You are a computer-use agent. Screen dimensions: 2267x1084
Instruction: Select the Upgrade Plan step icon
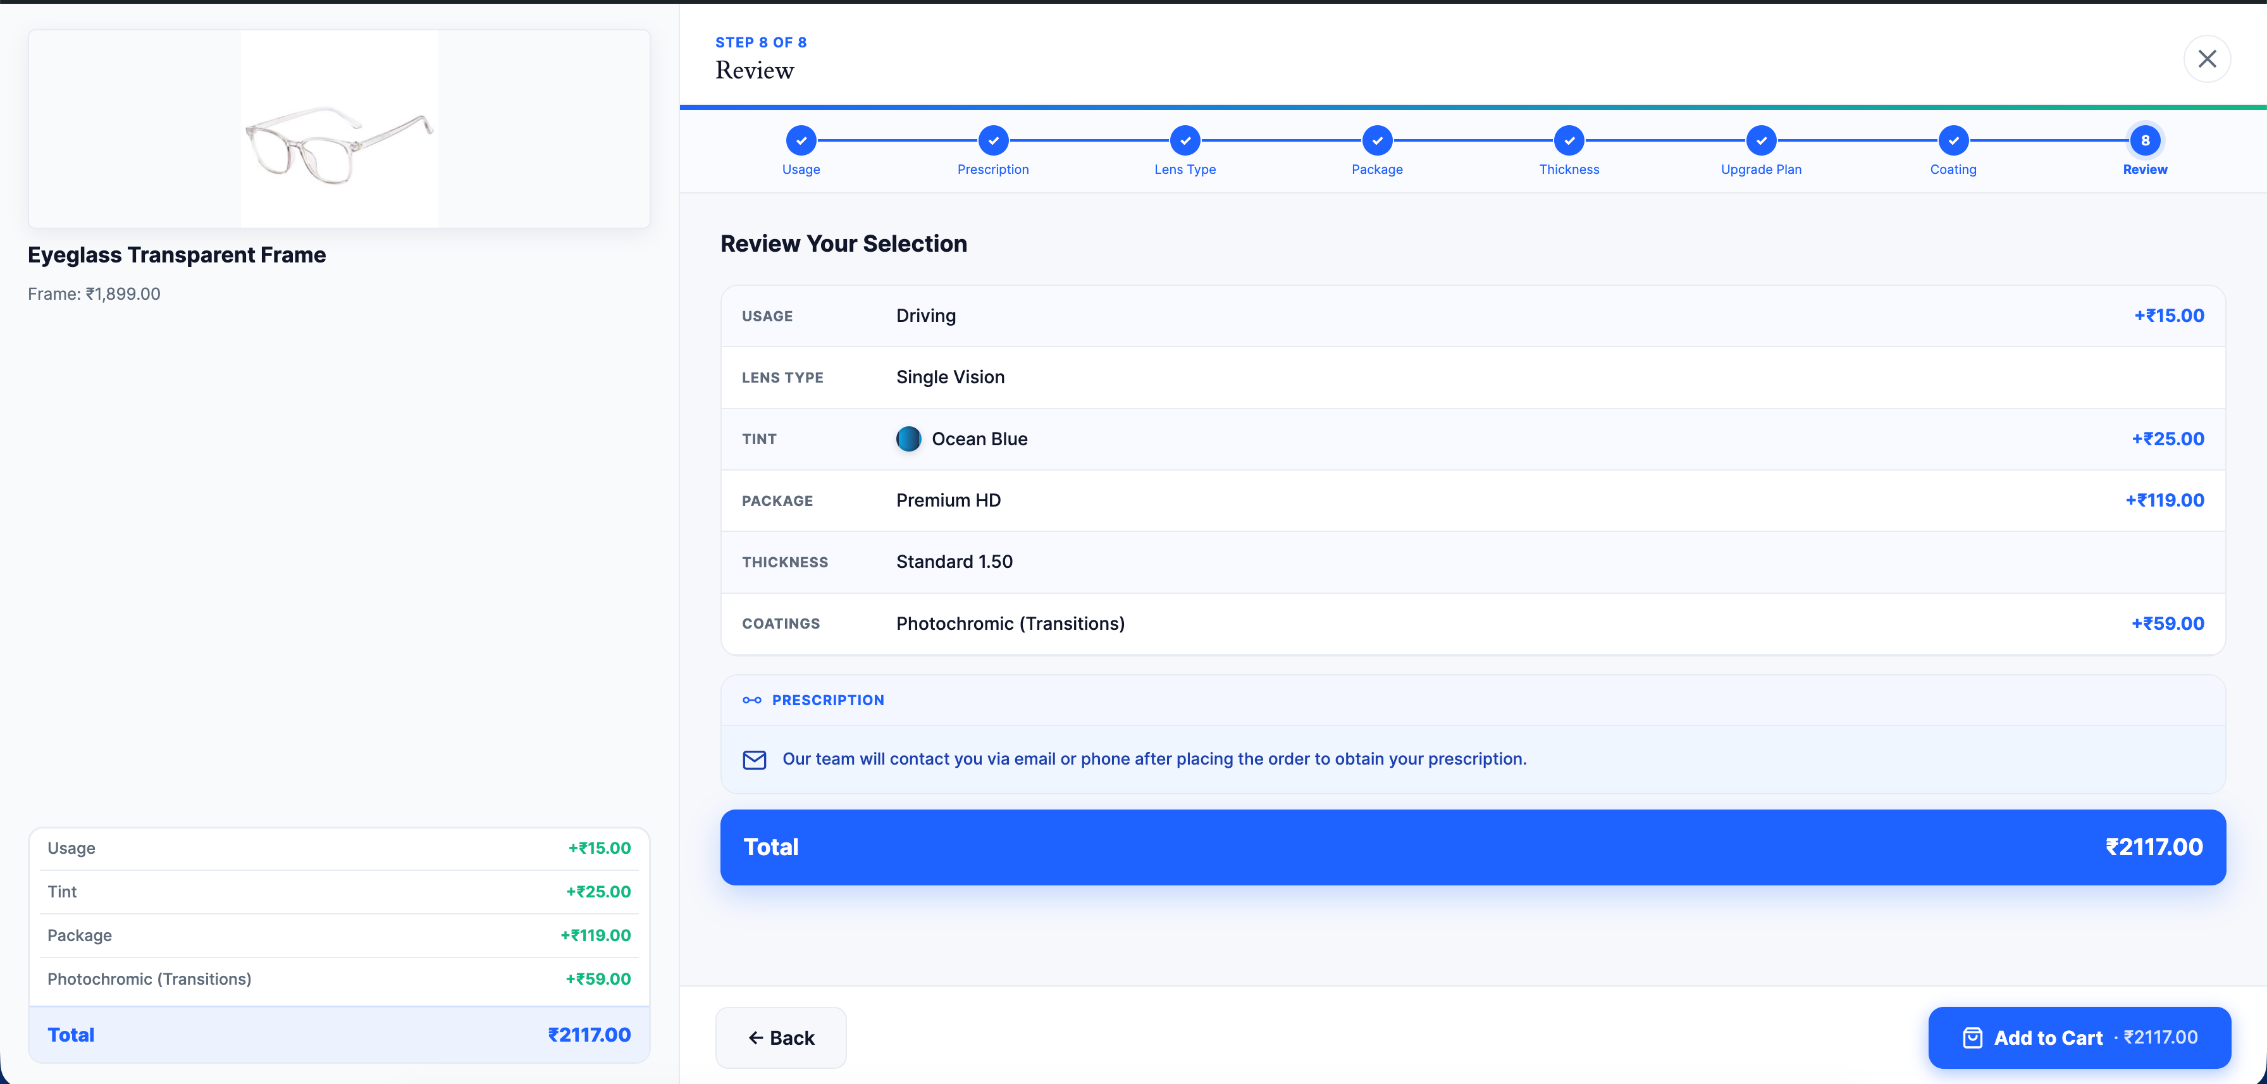click(1761, 140)
